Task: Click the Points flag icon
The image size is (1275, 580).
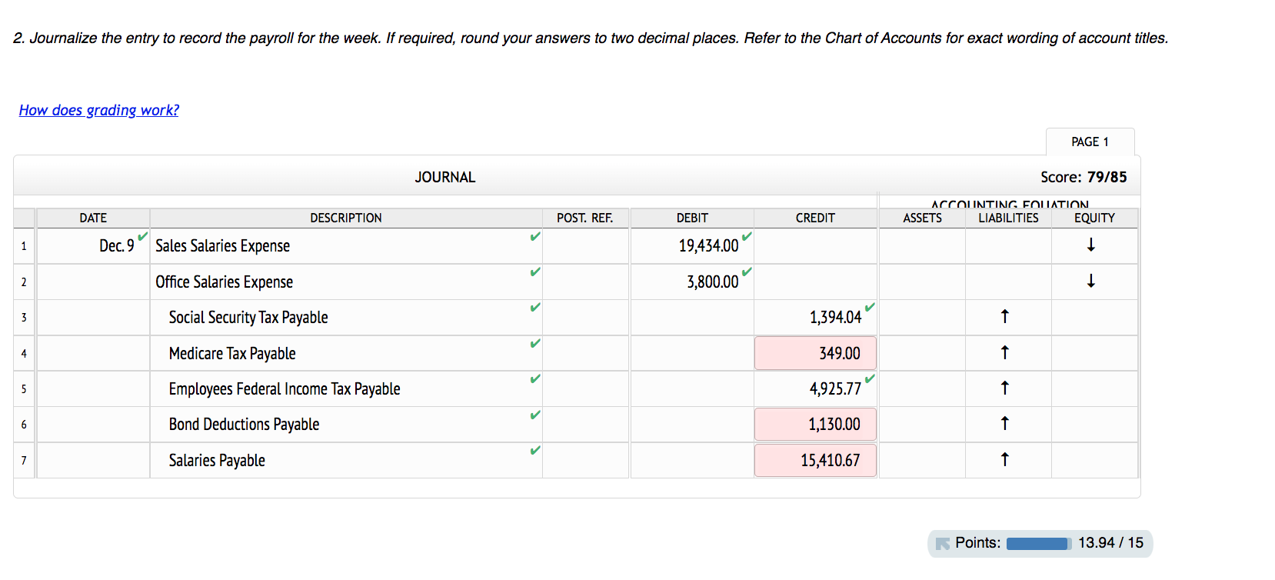Action: click(942, 544)
